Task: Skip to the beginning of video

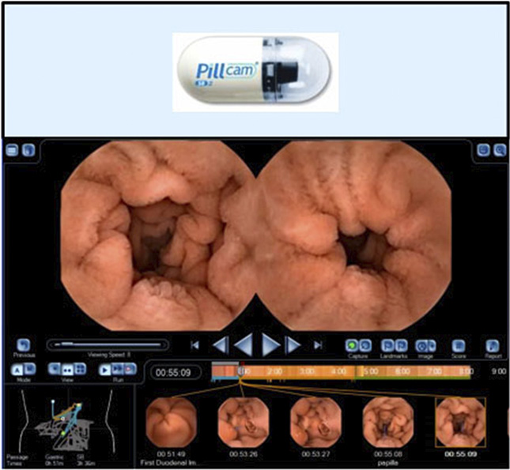Action: (x=195, y=344)
